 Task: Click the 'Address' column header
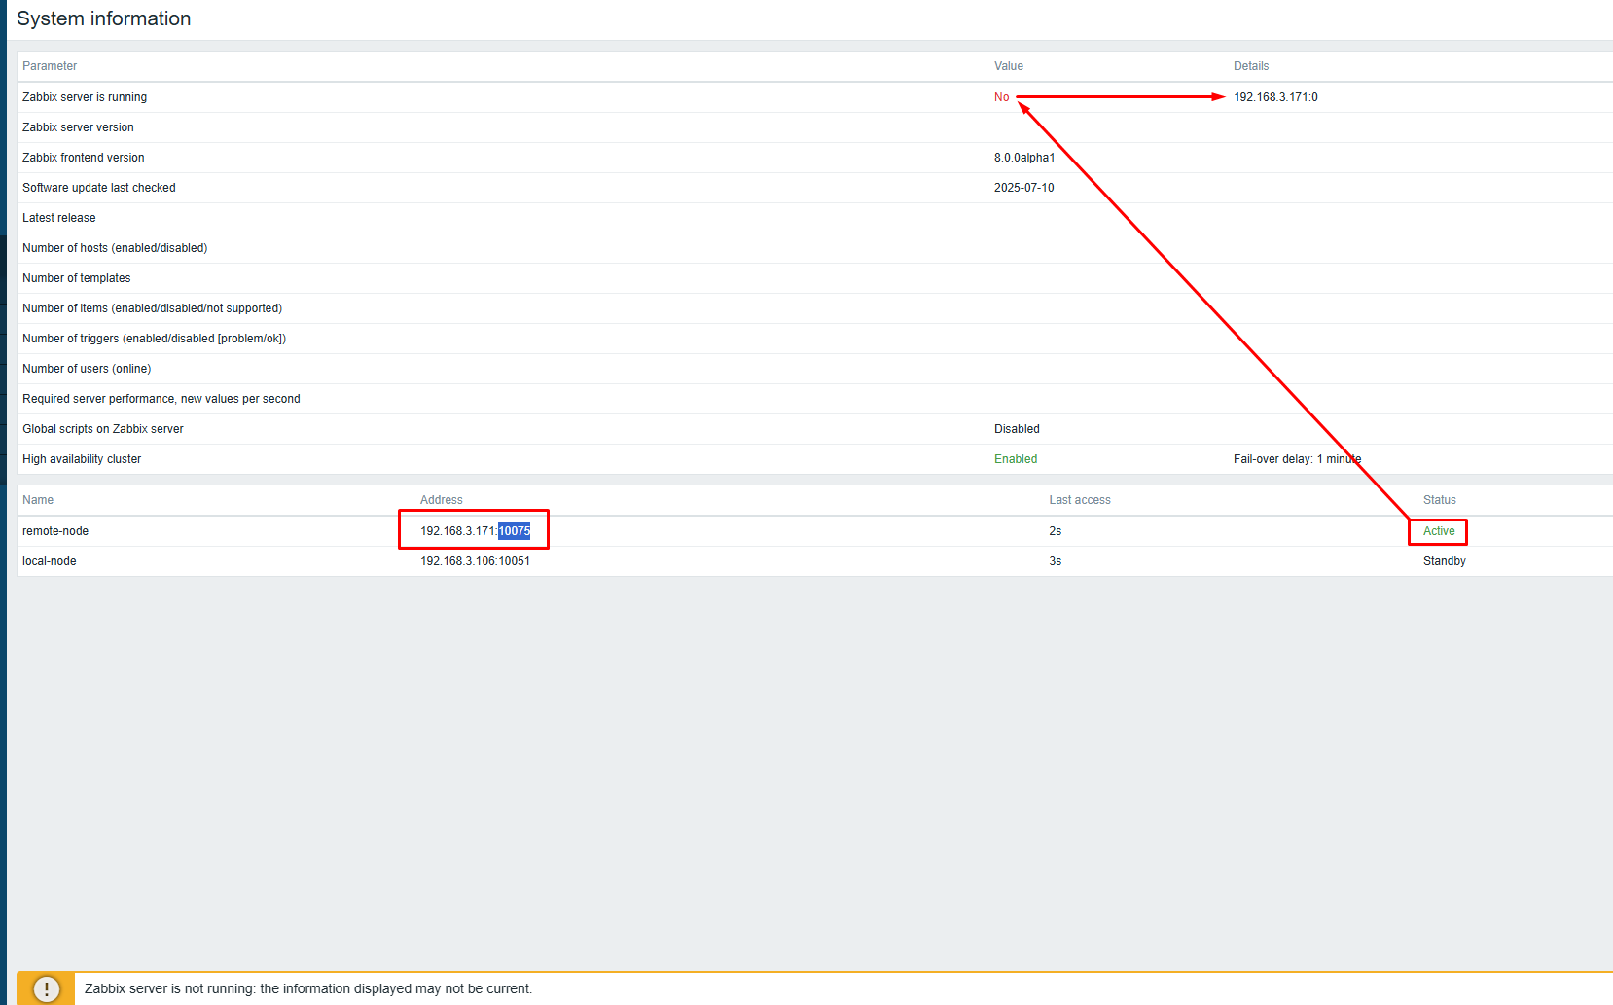pos(442,500)
